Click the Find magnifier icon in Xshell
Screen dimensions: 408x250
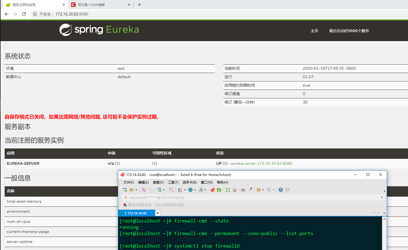(171, 190)
